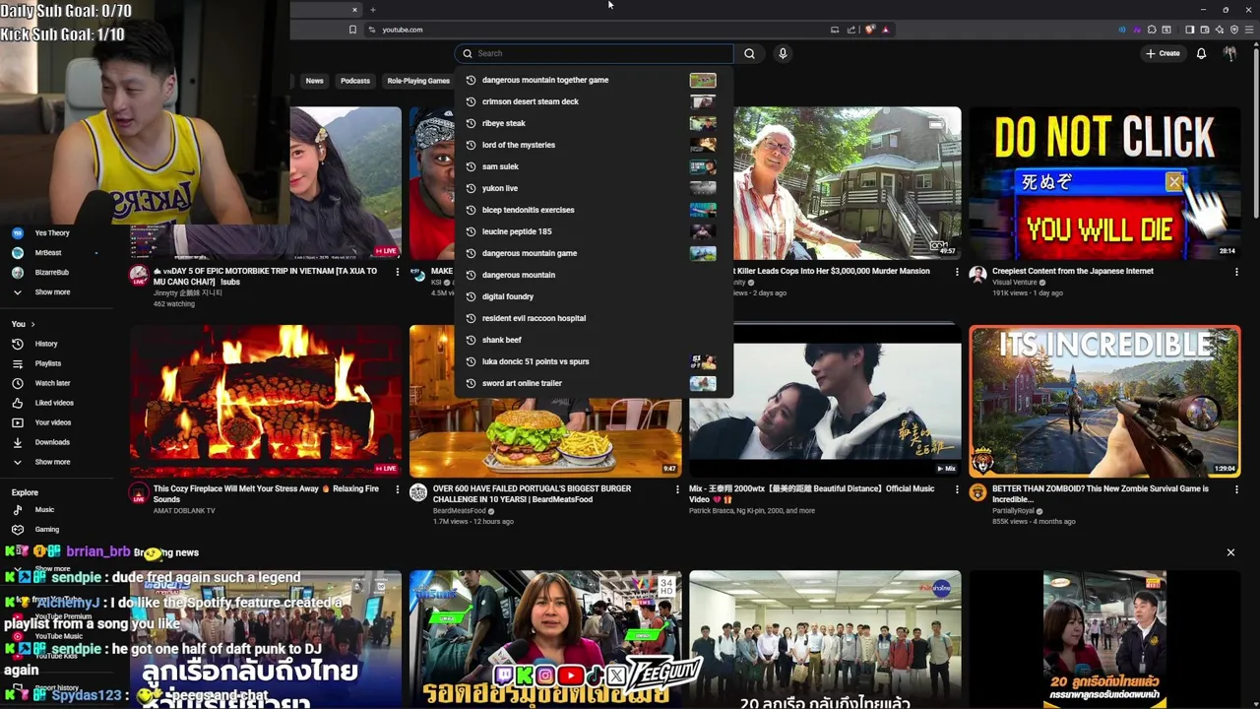Choose suggestion 'luka doncic 51 points vs spurs'
1260x709 pixels.
click(x=594, y=361)
